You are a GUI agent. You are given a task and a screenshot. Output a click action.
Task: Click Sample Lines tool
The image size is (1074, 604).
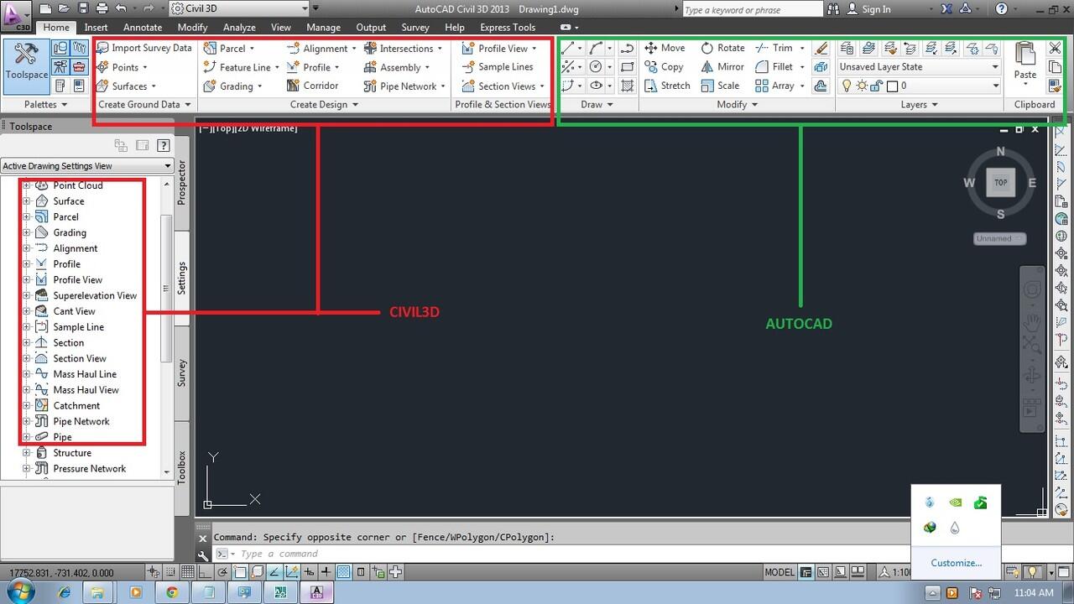click(497, 67)
